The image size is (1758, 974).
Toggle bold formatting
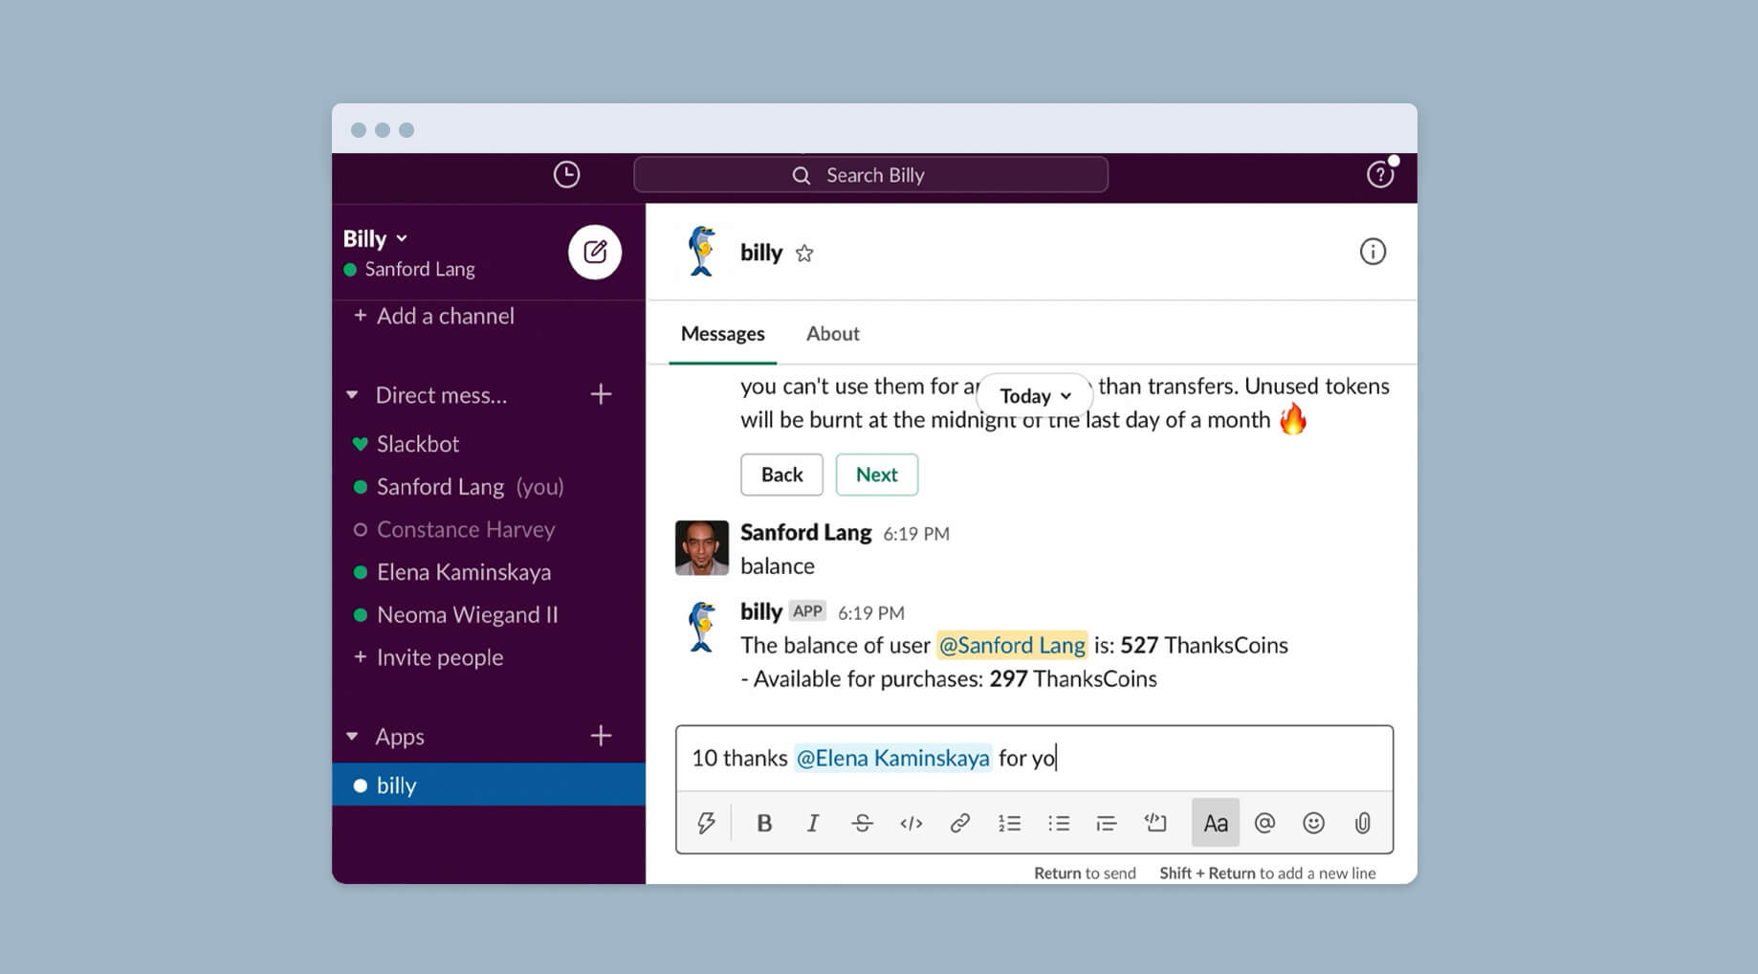click(x=764, y=824)
